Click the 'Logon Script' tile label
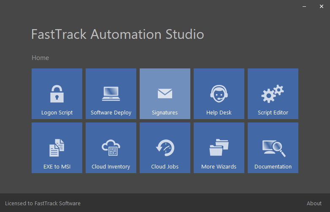The width and height of the screenshot is (330, 212). pyautogui.click(x=57, y=113)
